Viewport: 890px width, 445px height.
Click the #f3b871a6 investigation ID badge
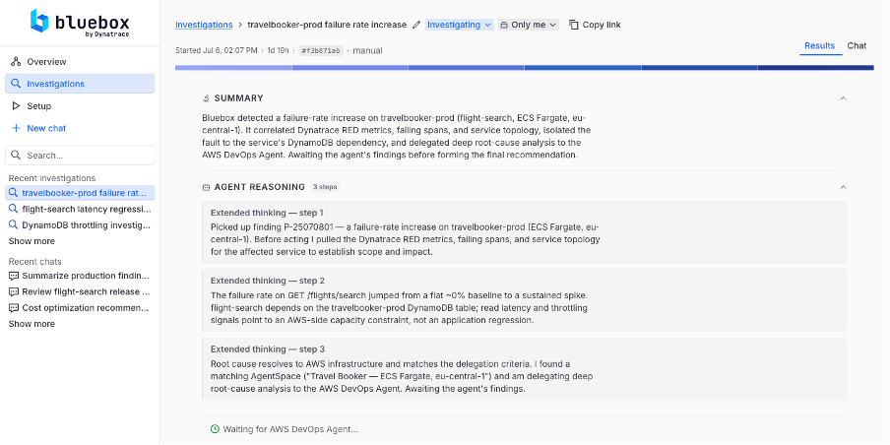coord(321,50)
